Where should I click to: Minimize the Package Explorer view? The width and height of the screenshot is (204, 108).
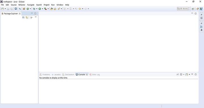(x=32, y=13)
